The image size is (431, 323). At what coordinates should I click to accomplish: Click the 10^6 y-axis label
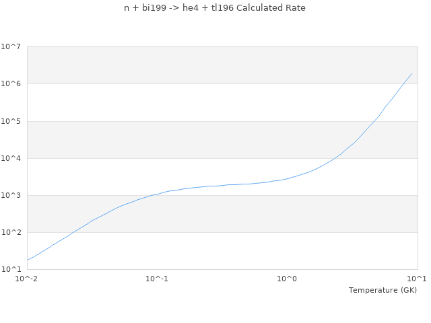click(x=11, y=83)
